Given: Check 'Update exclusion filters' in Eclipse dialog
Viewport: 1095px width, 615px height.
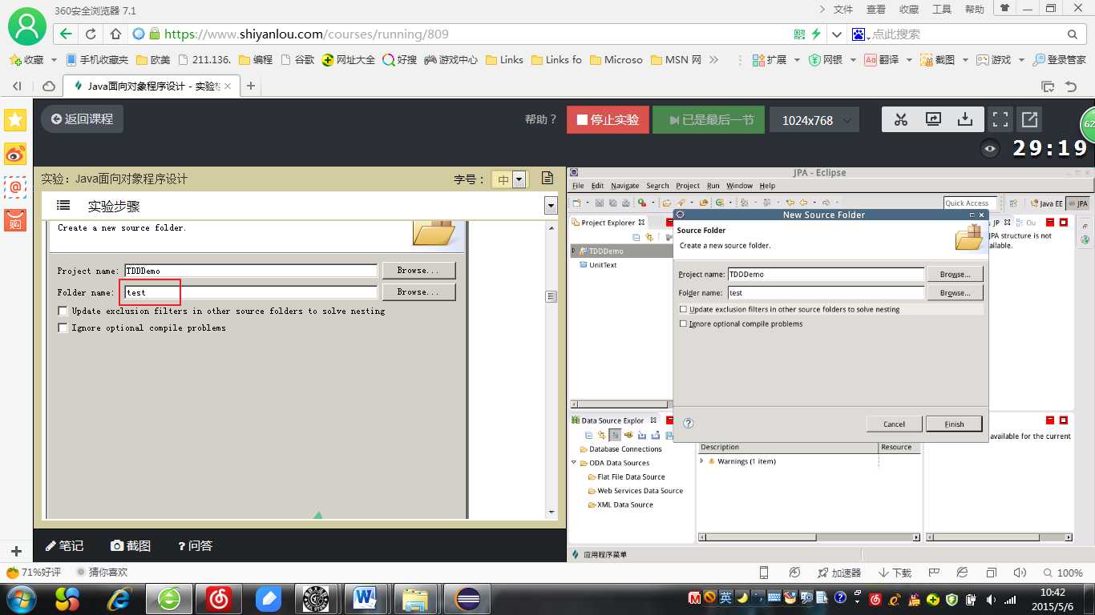Looking at the screenshot, I should (683, 309).
